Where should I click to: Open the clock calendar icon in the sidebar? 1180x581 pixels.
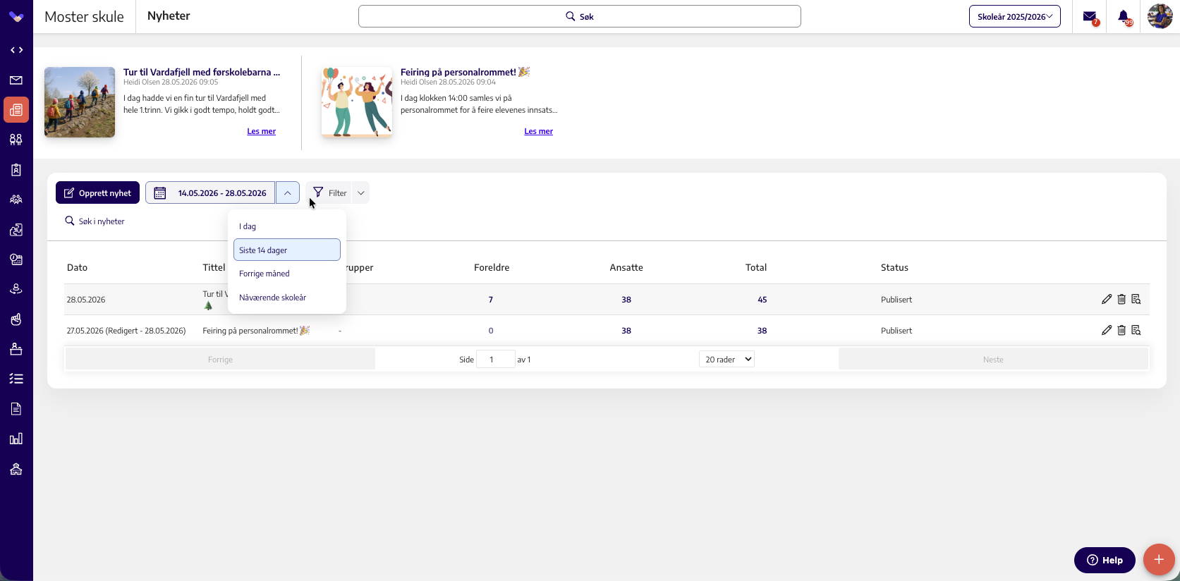coord(16,259)
